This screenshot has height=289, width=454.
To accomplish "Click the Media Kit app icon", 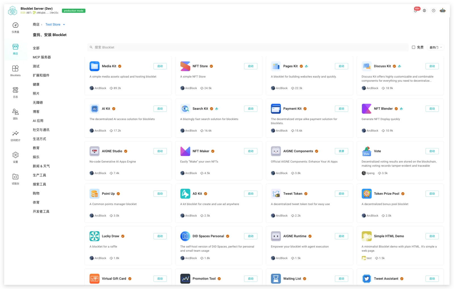I will tap(94, 66).
